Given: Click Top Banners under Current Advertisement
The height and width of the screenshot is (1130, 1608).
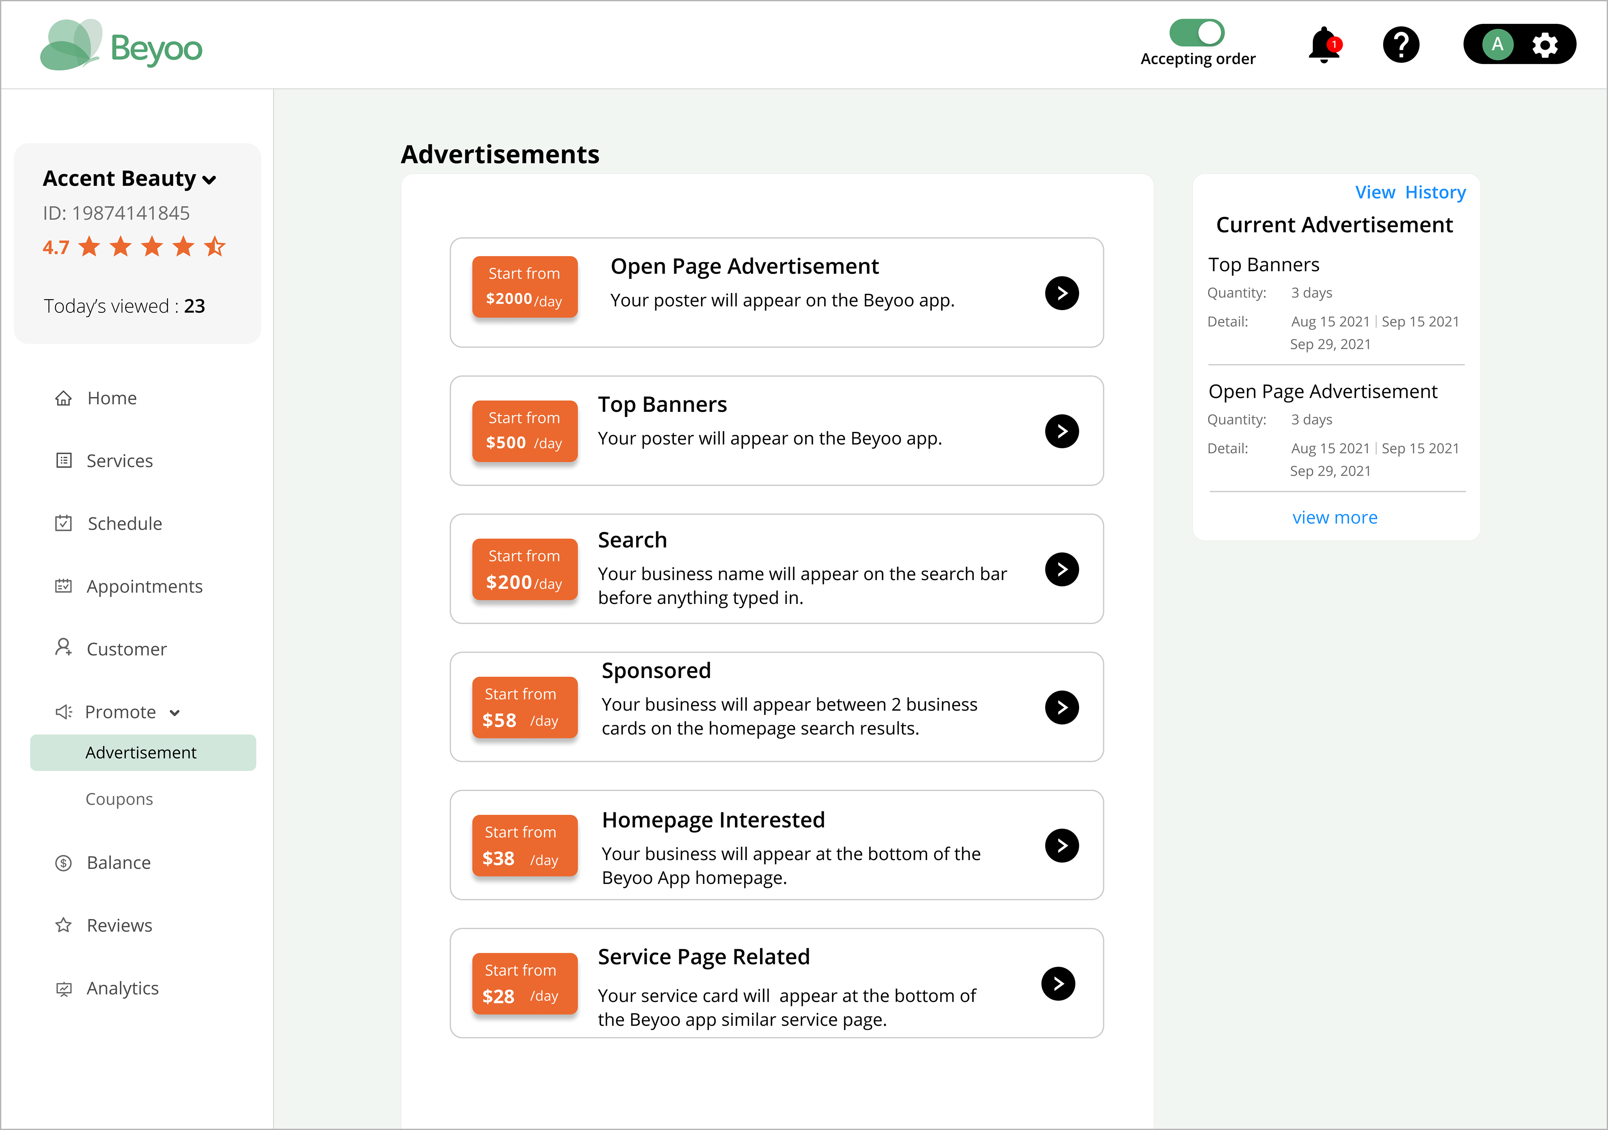Looking at the screenshot, I should pos(1264,265).
